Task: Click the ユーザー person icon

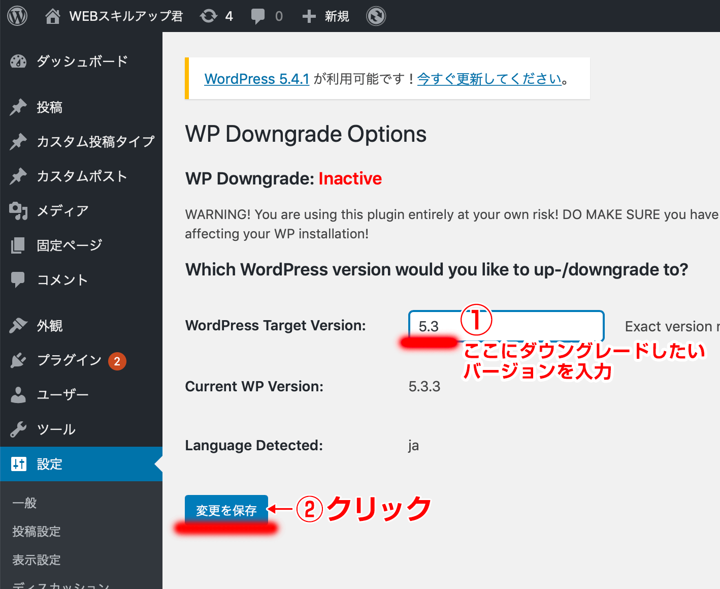Action: pos(18,395)
